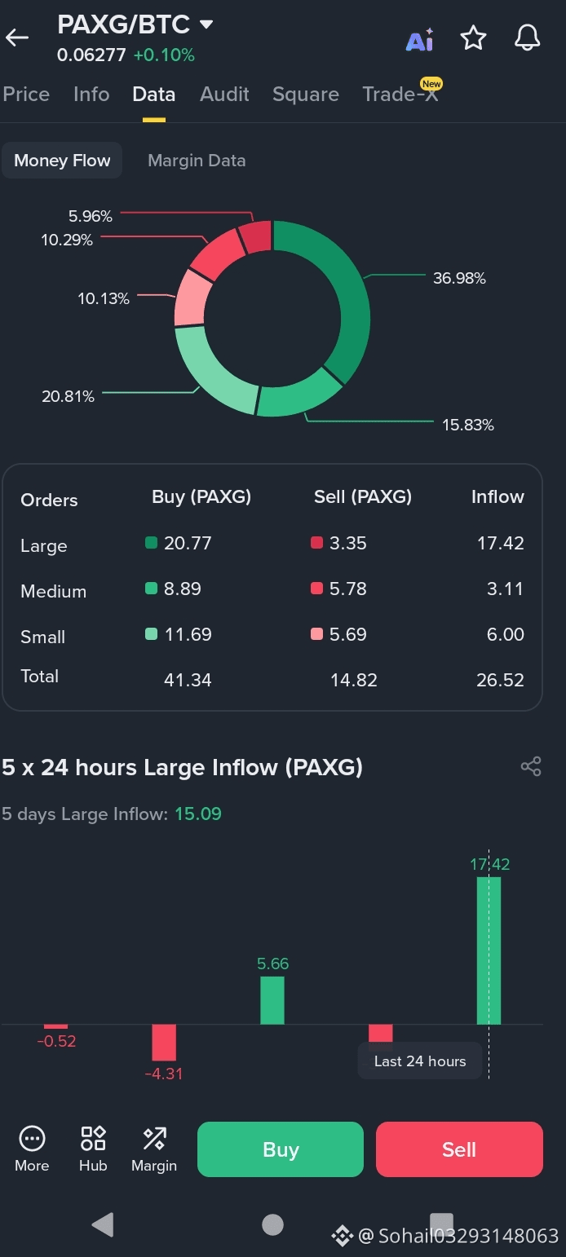Go back using the back arrow
566x1257 pixels.
pos(17,37)
